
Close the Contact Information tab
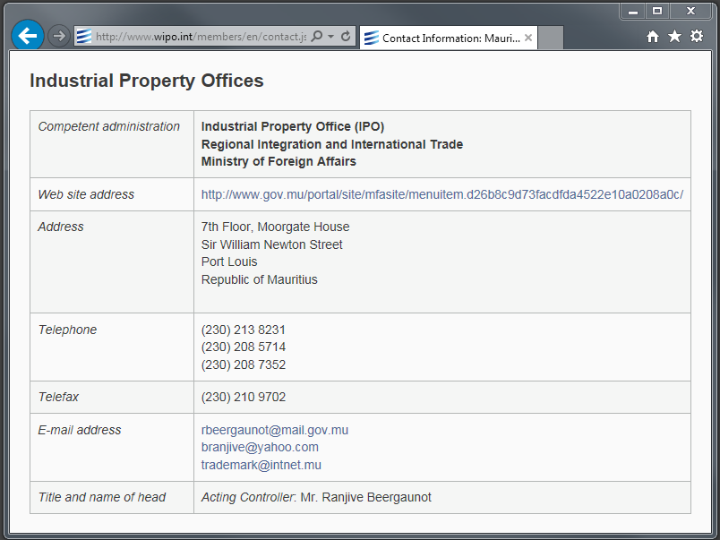(528, 38)
